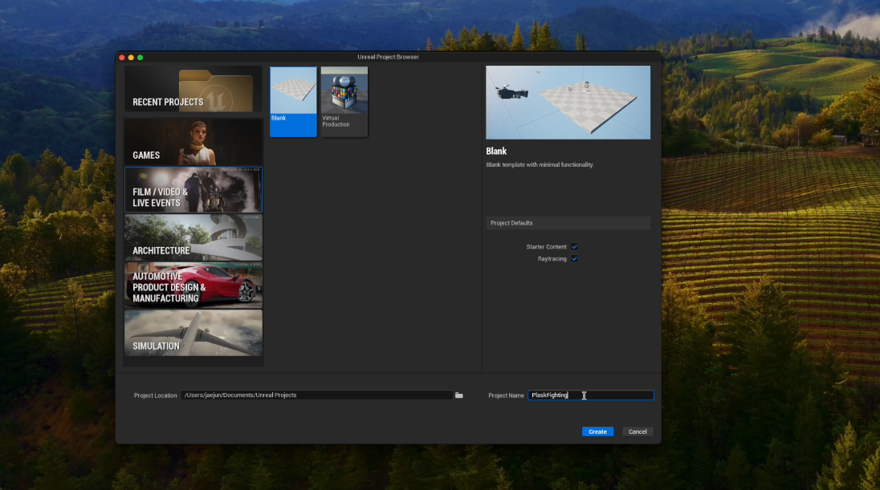Click the Project Name input field
This screenshot has height=490, width=880.
click(x=590, y=395)
